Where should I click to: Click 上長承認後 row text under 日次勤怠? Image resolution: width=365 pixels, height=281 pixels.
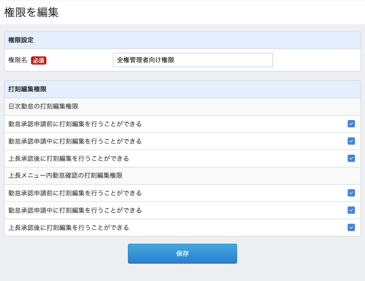click(x=69, y=158)
